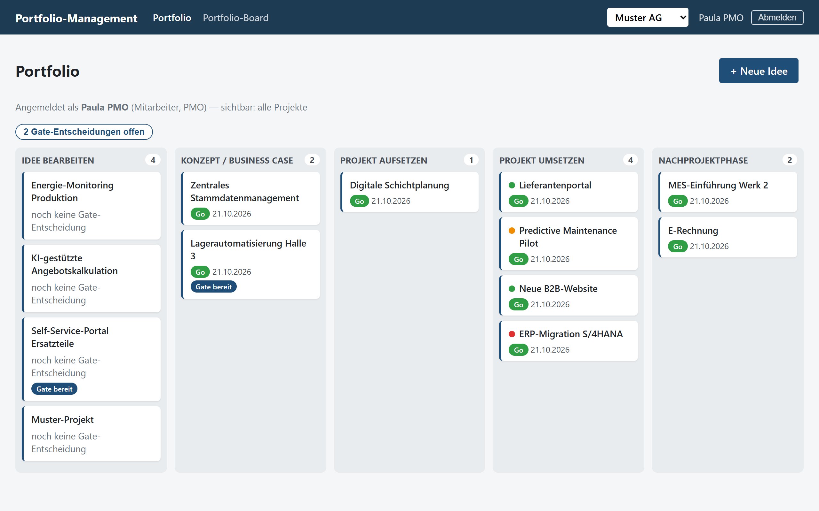Click the Go badge on Lieferantenportal
819x511 pixels.
518,201
